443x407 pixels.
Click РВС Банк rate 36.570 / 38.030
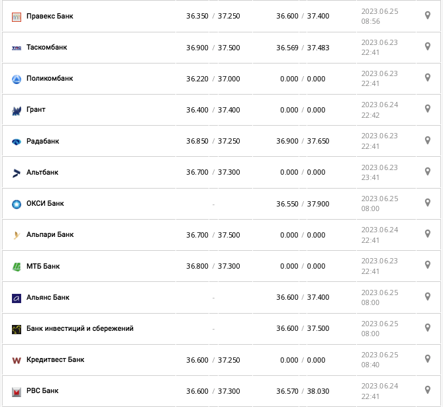point(303,391)
